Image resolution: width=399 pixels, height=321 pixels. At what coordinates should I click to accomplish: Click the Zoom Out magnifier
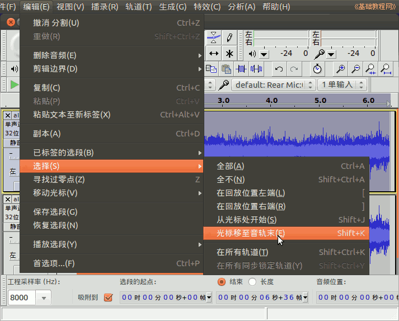click(355, 69)
